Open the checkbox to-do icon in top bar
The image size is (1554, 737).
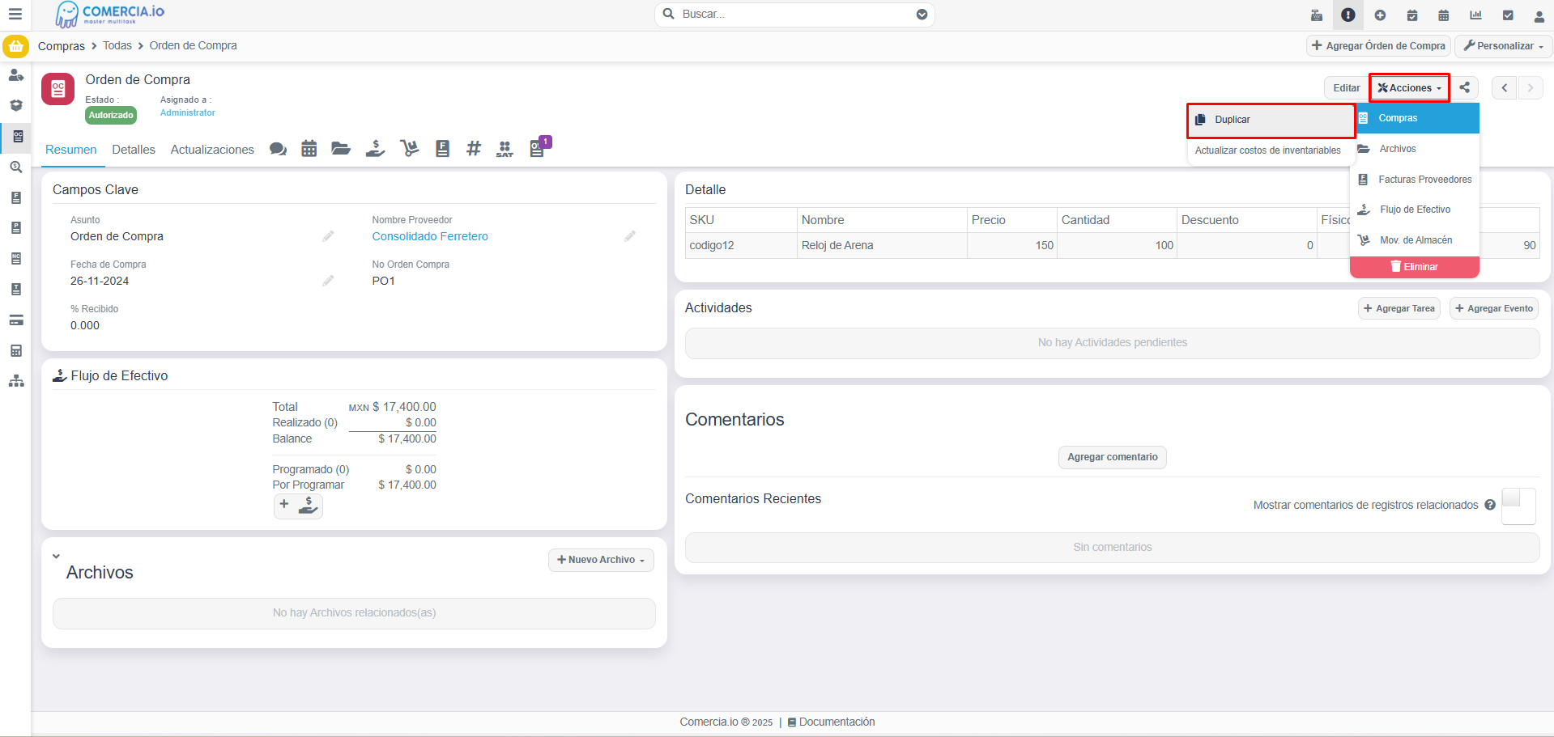1508,15
